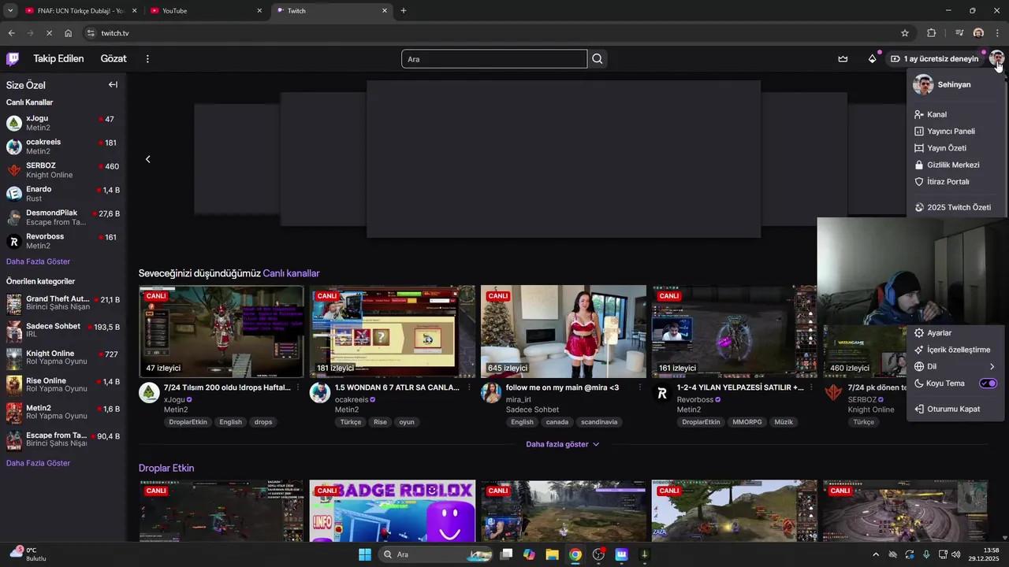Open the three-dot more menu beside Gözat
Screen dimensions: 1009x567
pos(147,59)
